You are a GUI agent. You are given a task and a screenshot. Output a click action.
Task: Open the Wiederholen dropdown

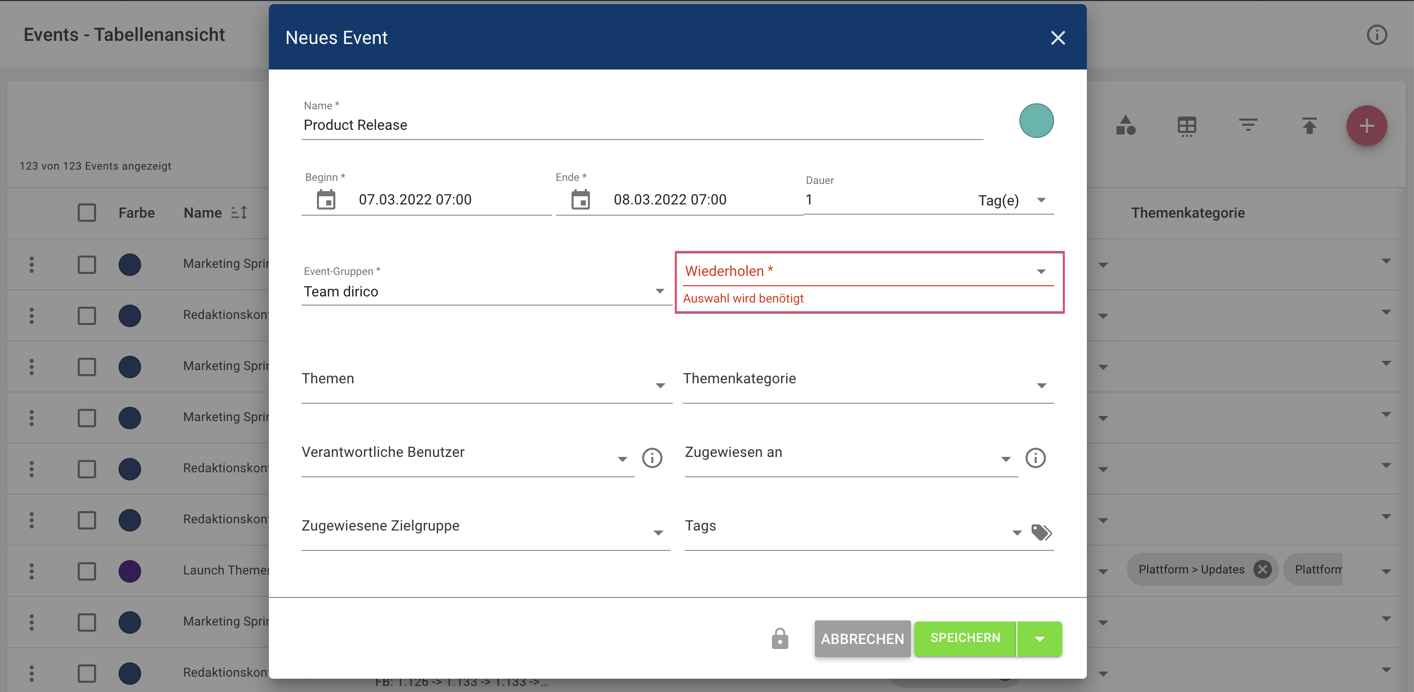(868, 272)
